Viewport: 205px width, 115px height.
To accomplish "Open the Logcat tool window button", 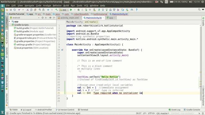I will coord(26,110).
